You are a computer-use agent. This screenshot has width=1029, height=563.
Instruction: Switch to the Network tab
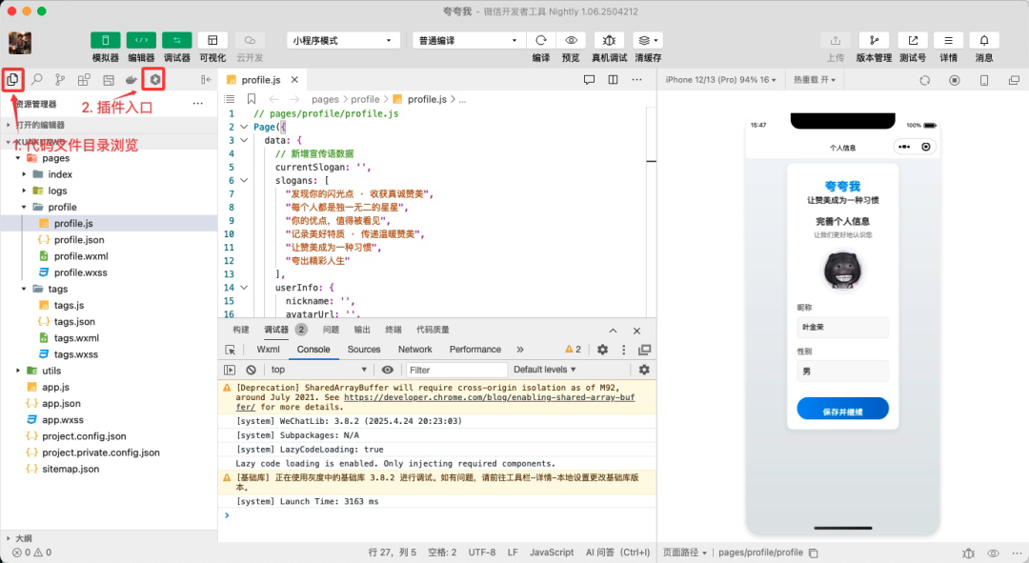[414, 350]
